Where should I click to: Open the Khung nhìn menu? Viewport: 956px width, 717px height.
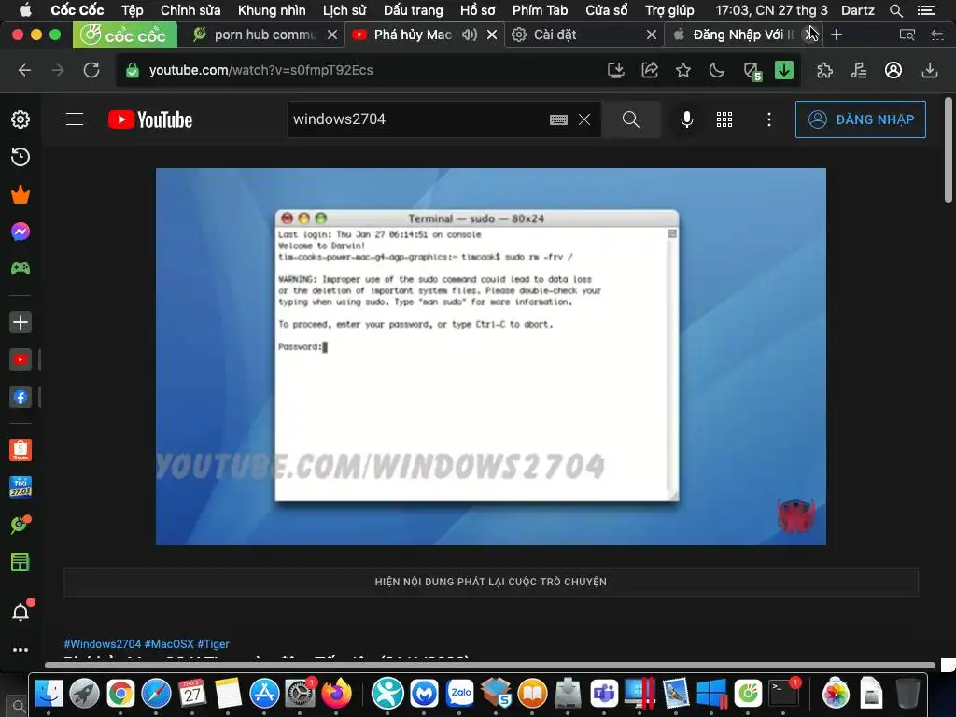272,10
